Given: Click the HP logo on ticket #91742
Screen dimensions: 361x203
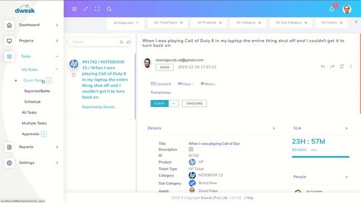Looking at the screenshot, I should pyautogui.click(x=74, y=64).
